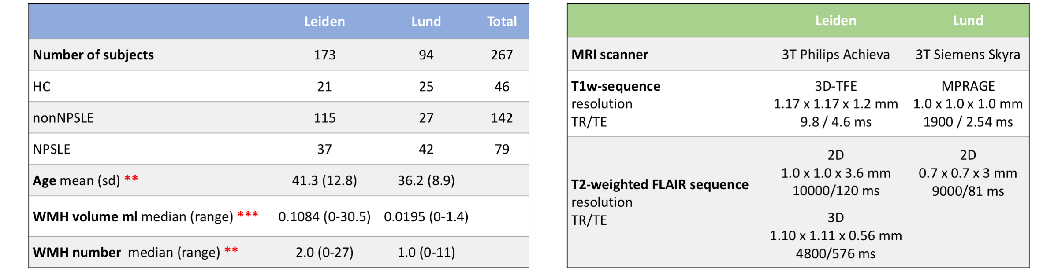This screenshot has height=275, width=1058.
Task: Click the MPRAGE sequence text
Action: tap(968, 86)
